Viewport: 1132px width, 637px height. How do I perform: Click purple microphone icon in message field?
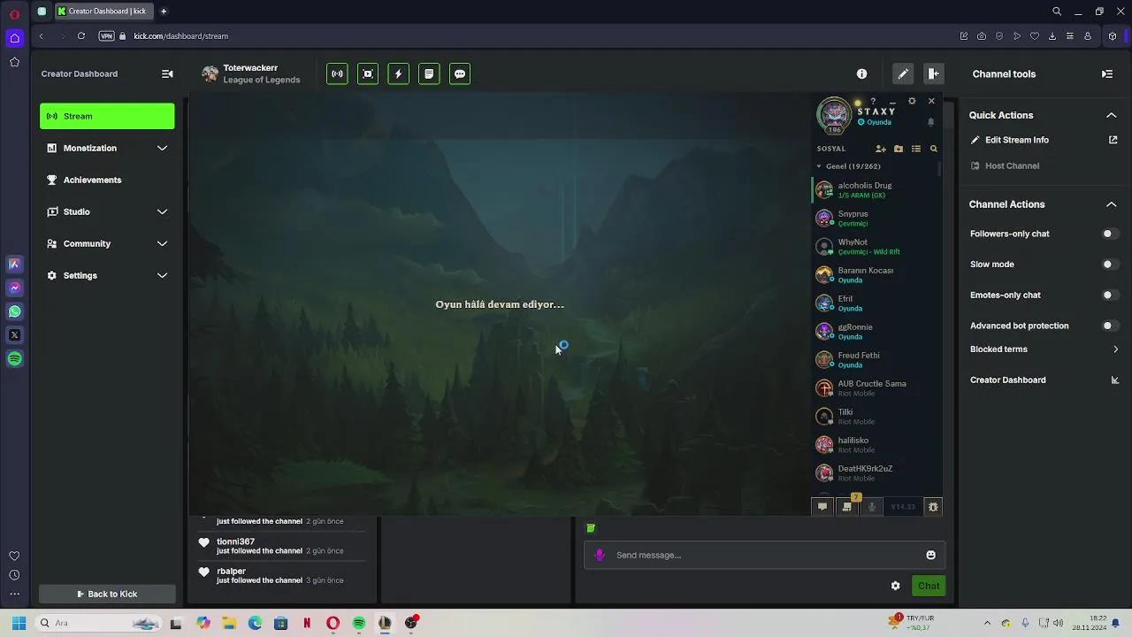pos(600,555)
